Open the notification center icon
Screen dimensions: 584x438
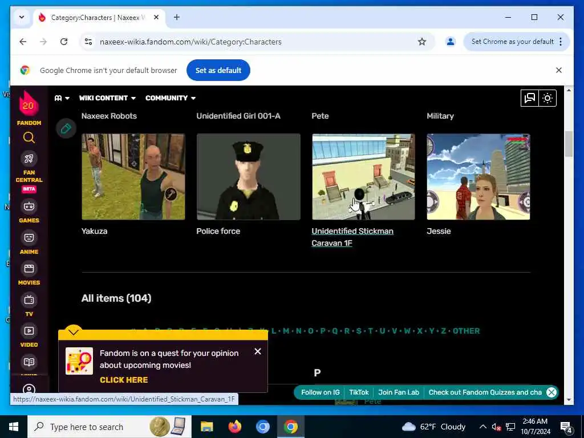coord(566,427)
